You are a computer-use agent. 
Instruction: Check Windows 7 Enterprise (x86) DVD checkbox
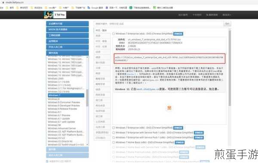point(114,128)
